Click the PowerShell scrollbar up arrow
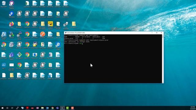This screenshot has width=196, height=110. (x=163, y=35)
